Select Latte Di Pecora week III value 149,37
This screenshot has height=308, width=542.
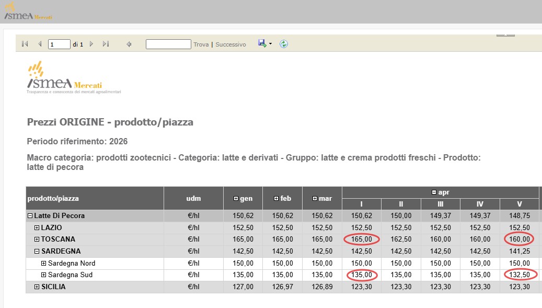pyautogui.click(x=441, y=215)
